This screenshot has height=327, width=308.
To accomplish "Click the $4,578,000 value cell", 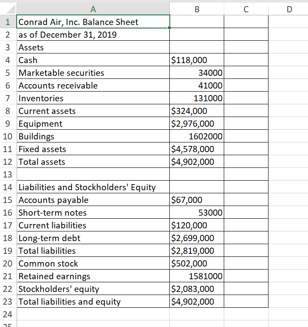I will 197,149.
